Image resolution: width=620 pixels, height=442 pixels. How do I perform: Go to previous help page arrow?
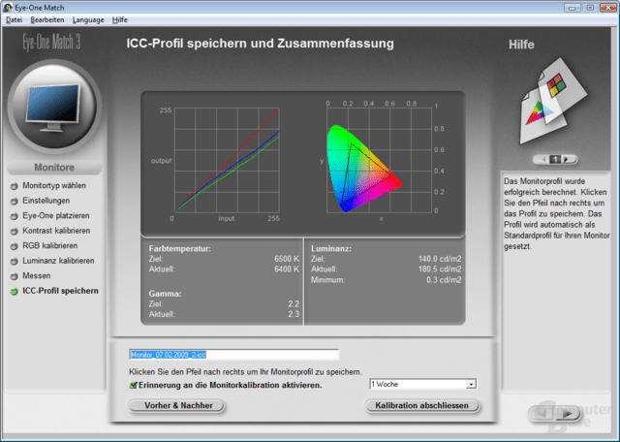542,160
